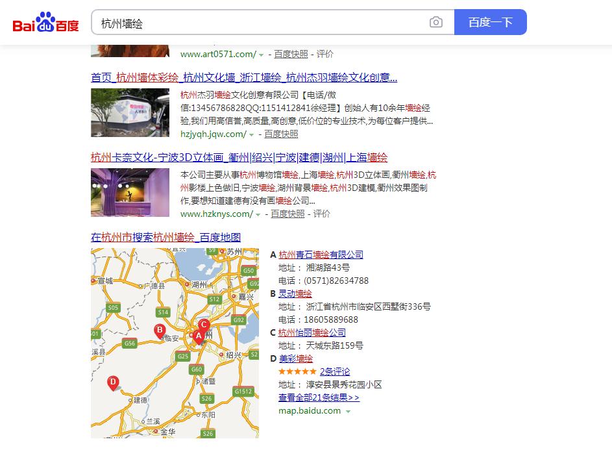Open camera image search icon
The width and height of the screenshot is (612, 450).
pyautogui.click(x=436, y=22)
